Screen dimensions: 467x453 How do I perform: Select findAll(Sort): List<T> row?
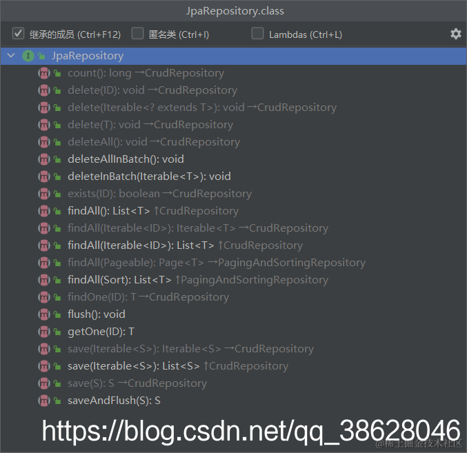tap(233, 280)
